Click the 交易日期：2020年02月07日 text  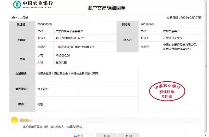point(184,18)
